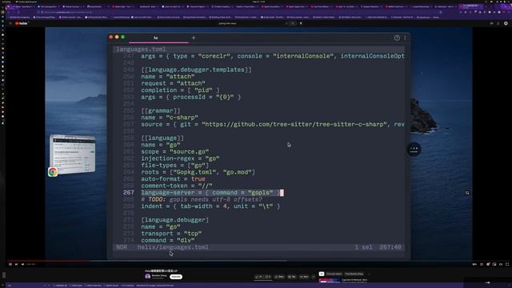This screenshot has height=288, width=512.
Task: Click the injection-regex = "go" line
Action: tap(180, 158)
